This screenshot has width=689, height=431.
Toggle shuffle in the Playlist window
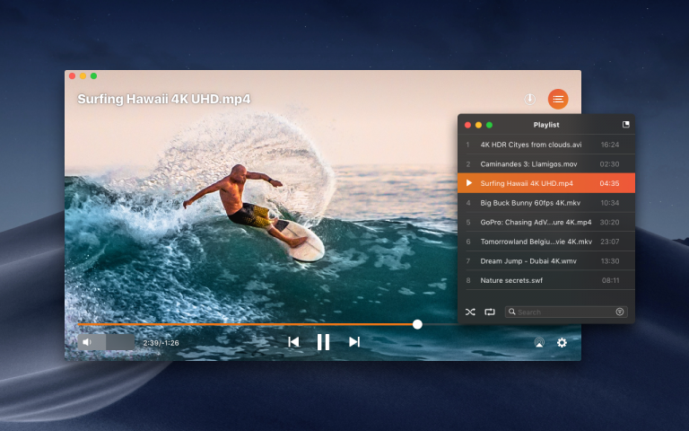(x=470, y=312)
